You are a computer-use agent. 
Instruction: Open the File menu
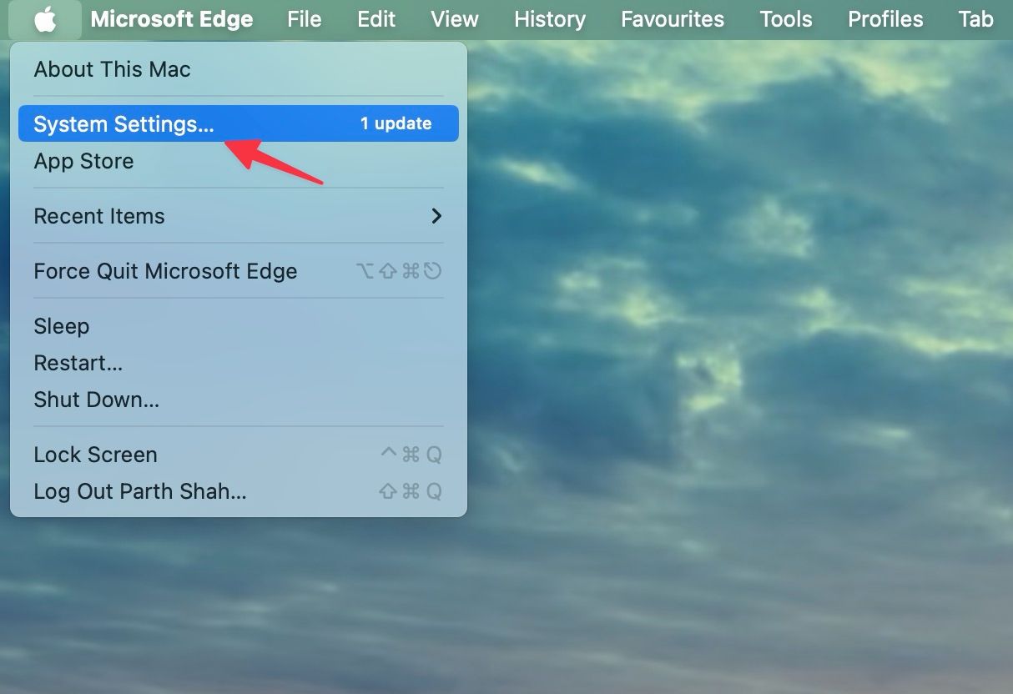[304, 18]
